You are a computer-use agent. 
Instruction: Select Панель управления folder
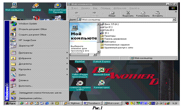click(113, 39)
